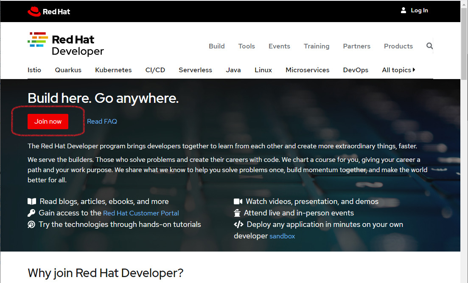Open the Tools menu
The width and height of the screenshot is (468, 283).
tap(247, 46)
